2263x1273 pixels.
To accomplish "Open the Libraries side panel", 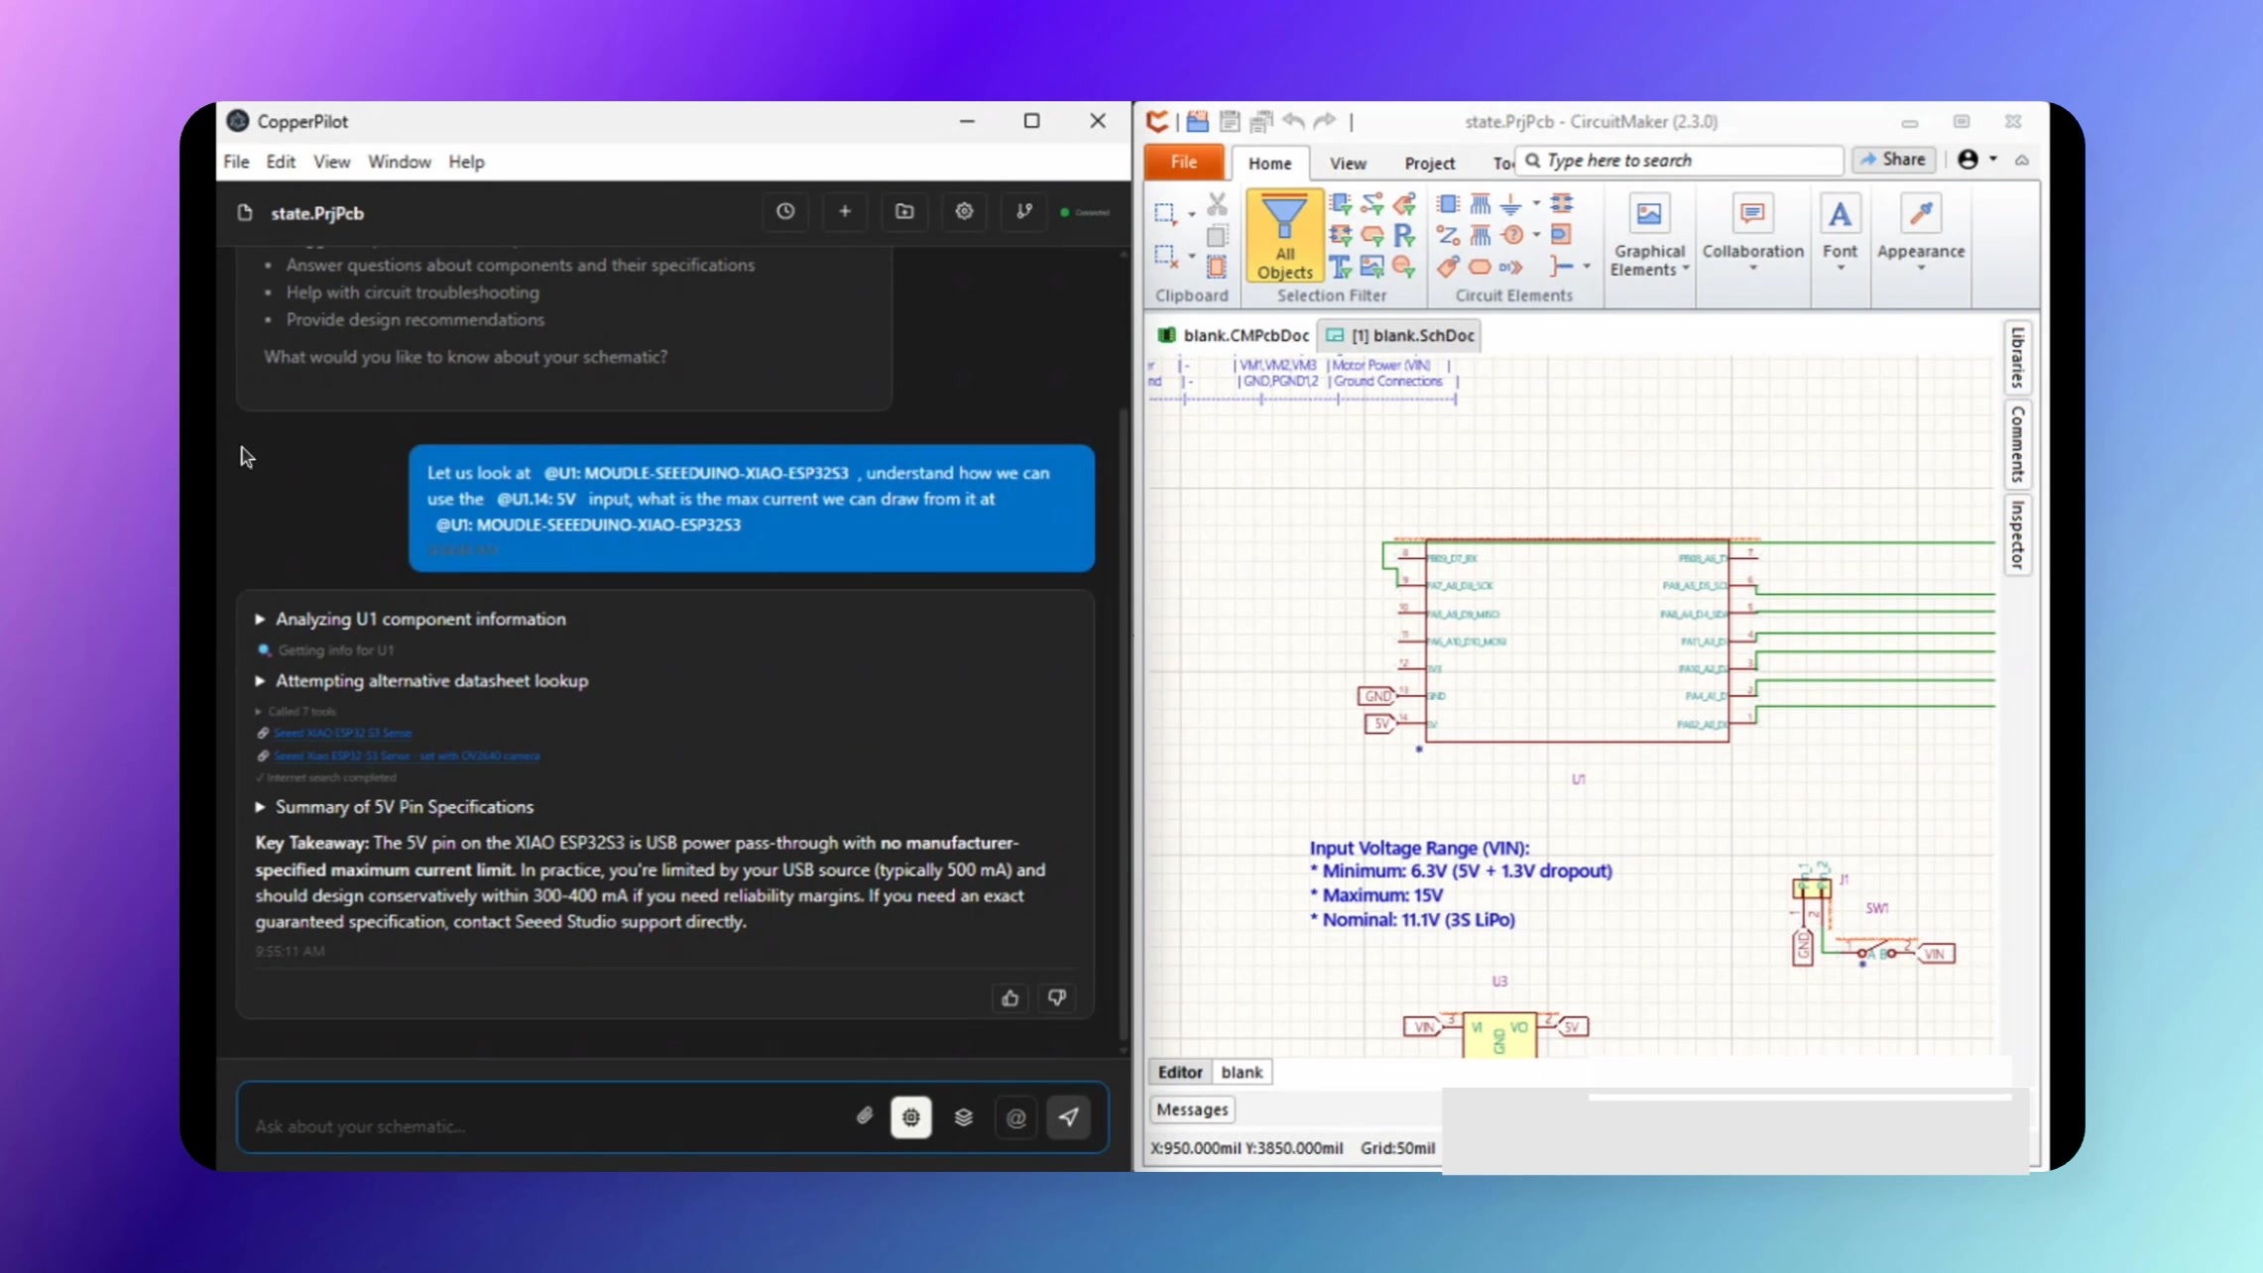I will pyautogui.click(x=2017, y=357).
